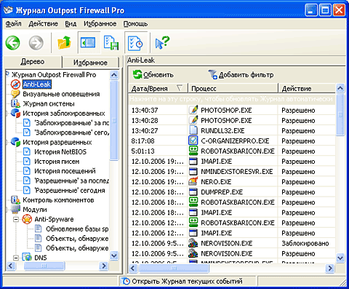Click the NMINDEXSTORESVR.EXE process name
The width and height of the screenshot is (349, 289).
point(237,172)
